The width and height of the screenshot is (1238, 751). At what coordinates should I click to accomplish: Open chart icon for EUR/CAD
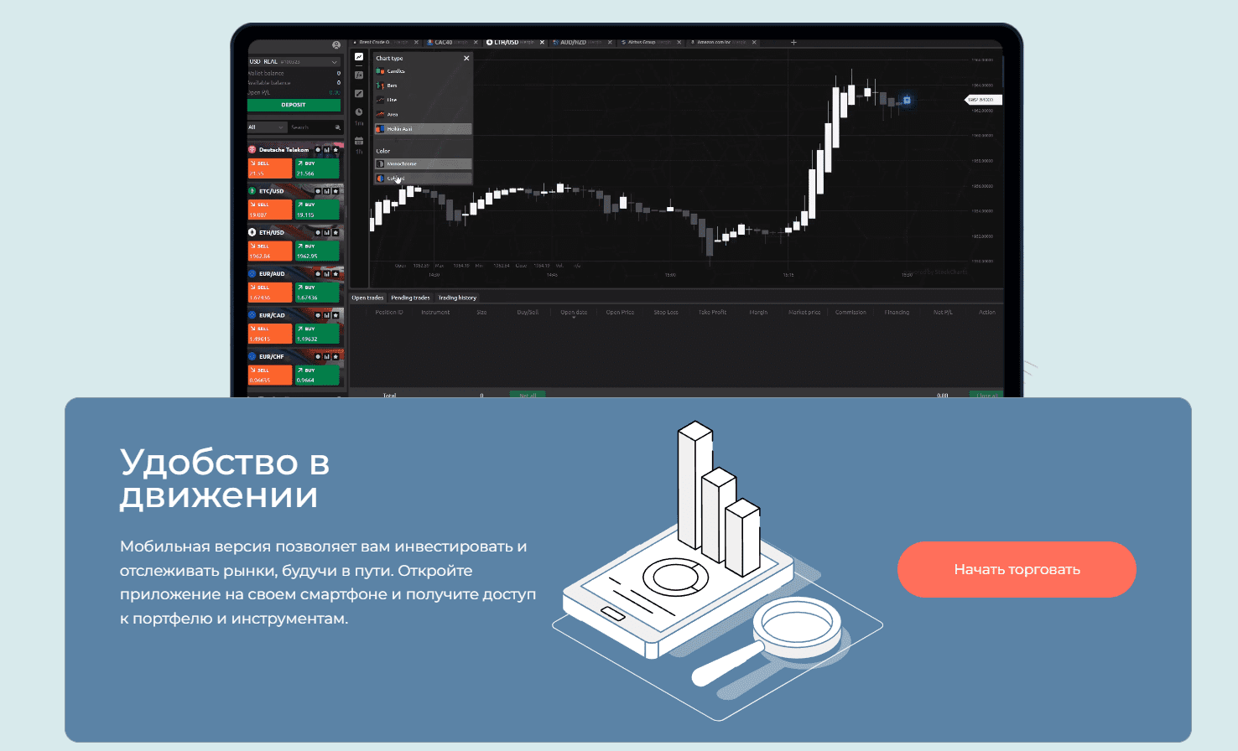(327, 315)
